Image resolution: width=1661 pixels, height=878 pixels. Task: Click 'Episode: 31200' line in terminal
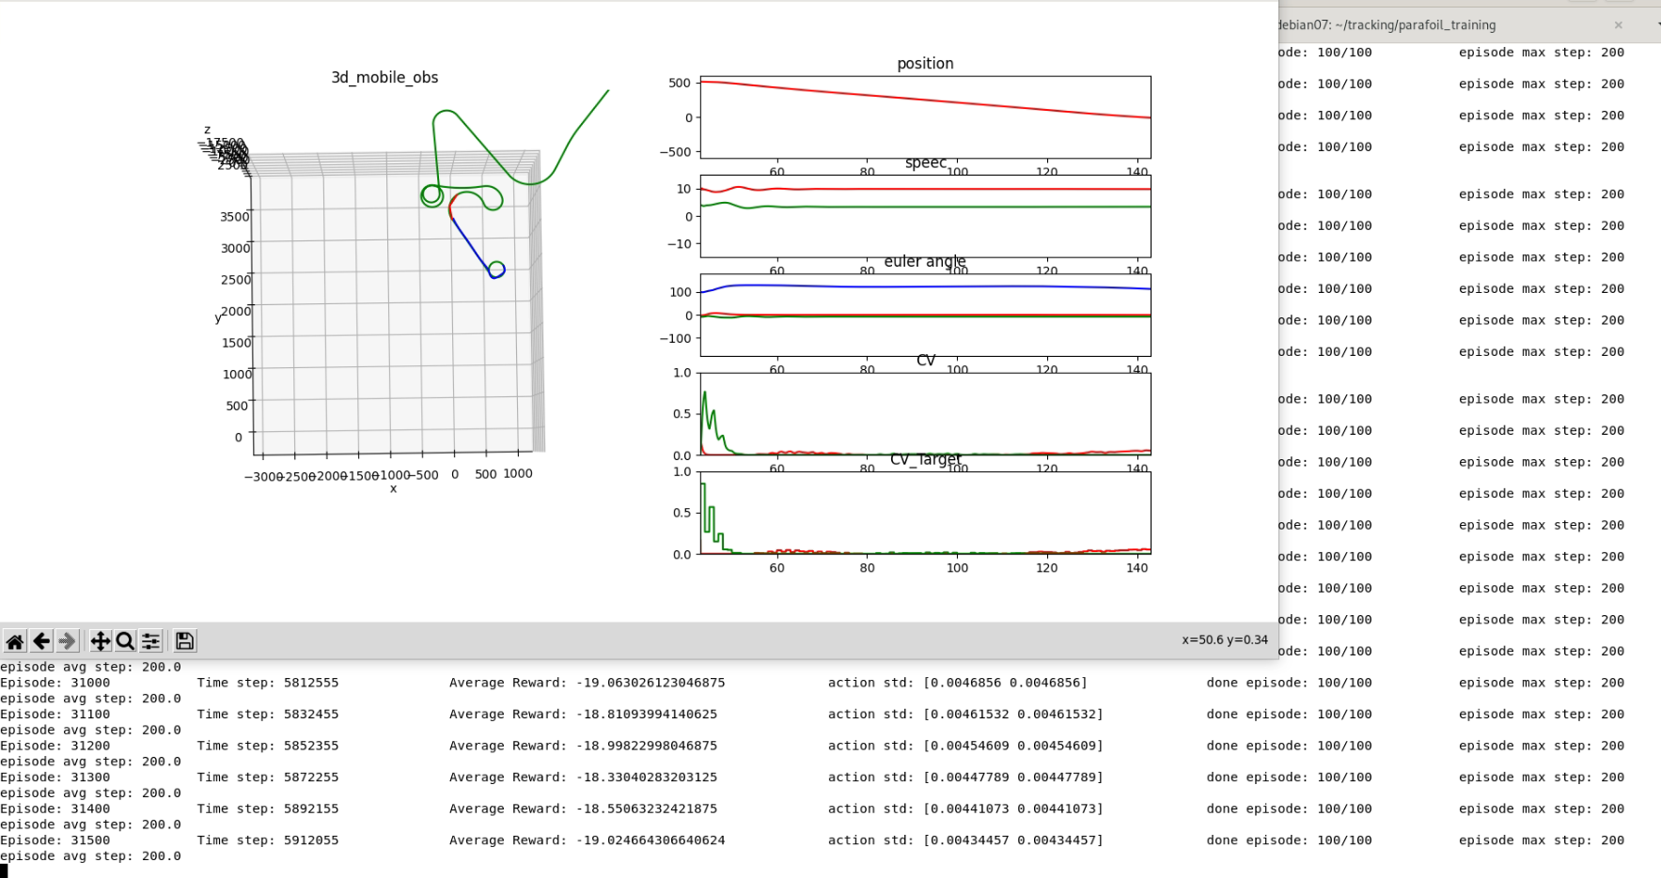55,746
